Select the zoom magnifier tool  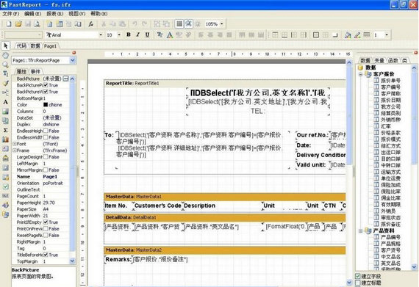[6, 65]
